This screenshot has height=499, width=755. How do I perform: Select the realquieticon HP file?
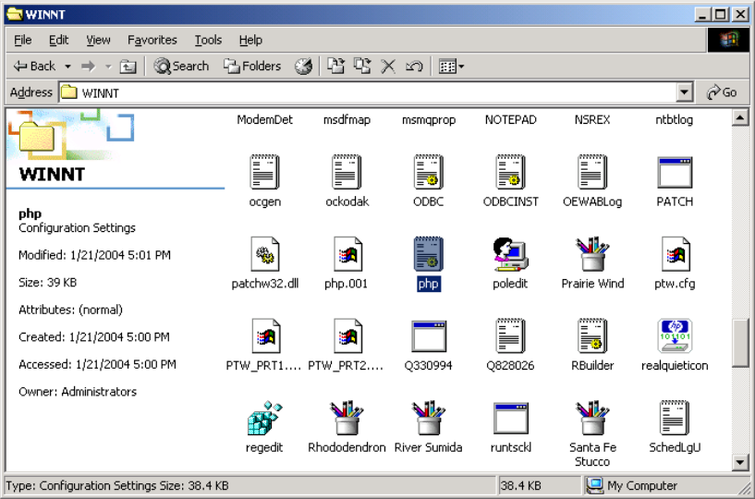tap(675, 336)
